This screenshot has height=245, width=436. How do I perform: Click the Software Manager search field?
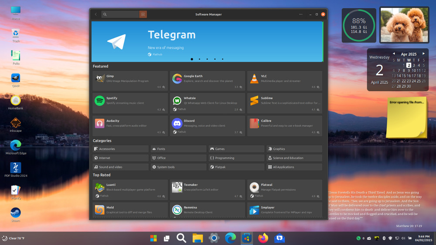tap(123, 14)
